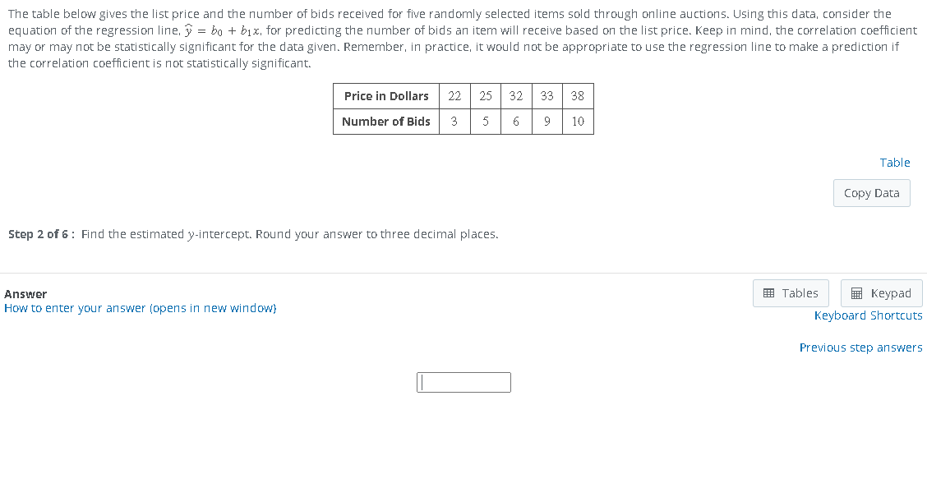Select the cell showing 6 bids
Viewport: 927px width, 497px height.
tap(516, 122)
